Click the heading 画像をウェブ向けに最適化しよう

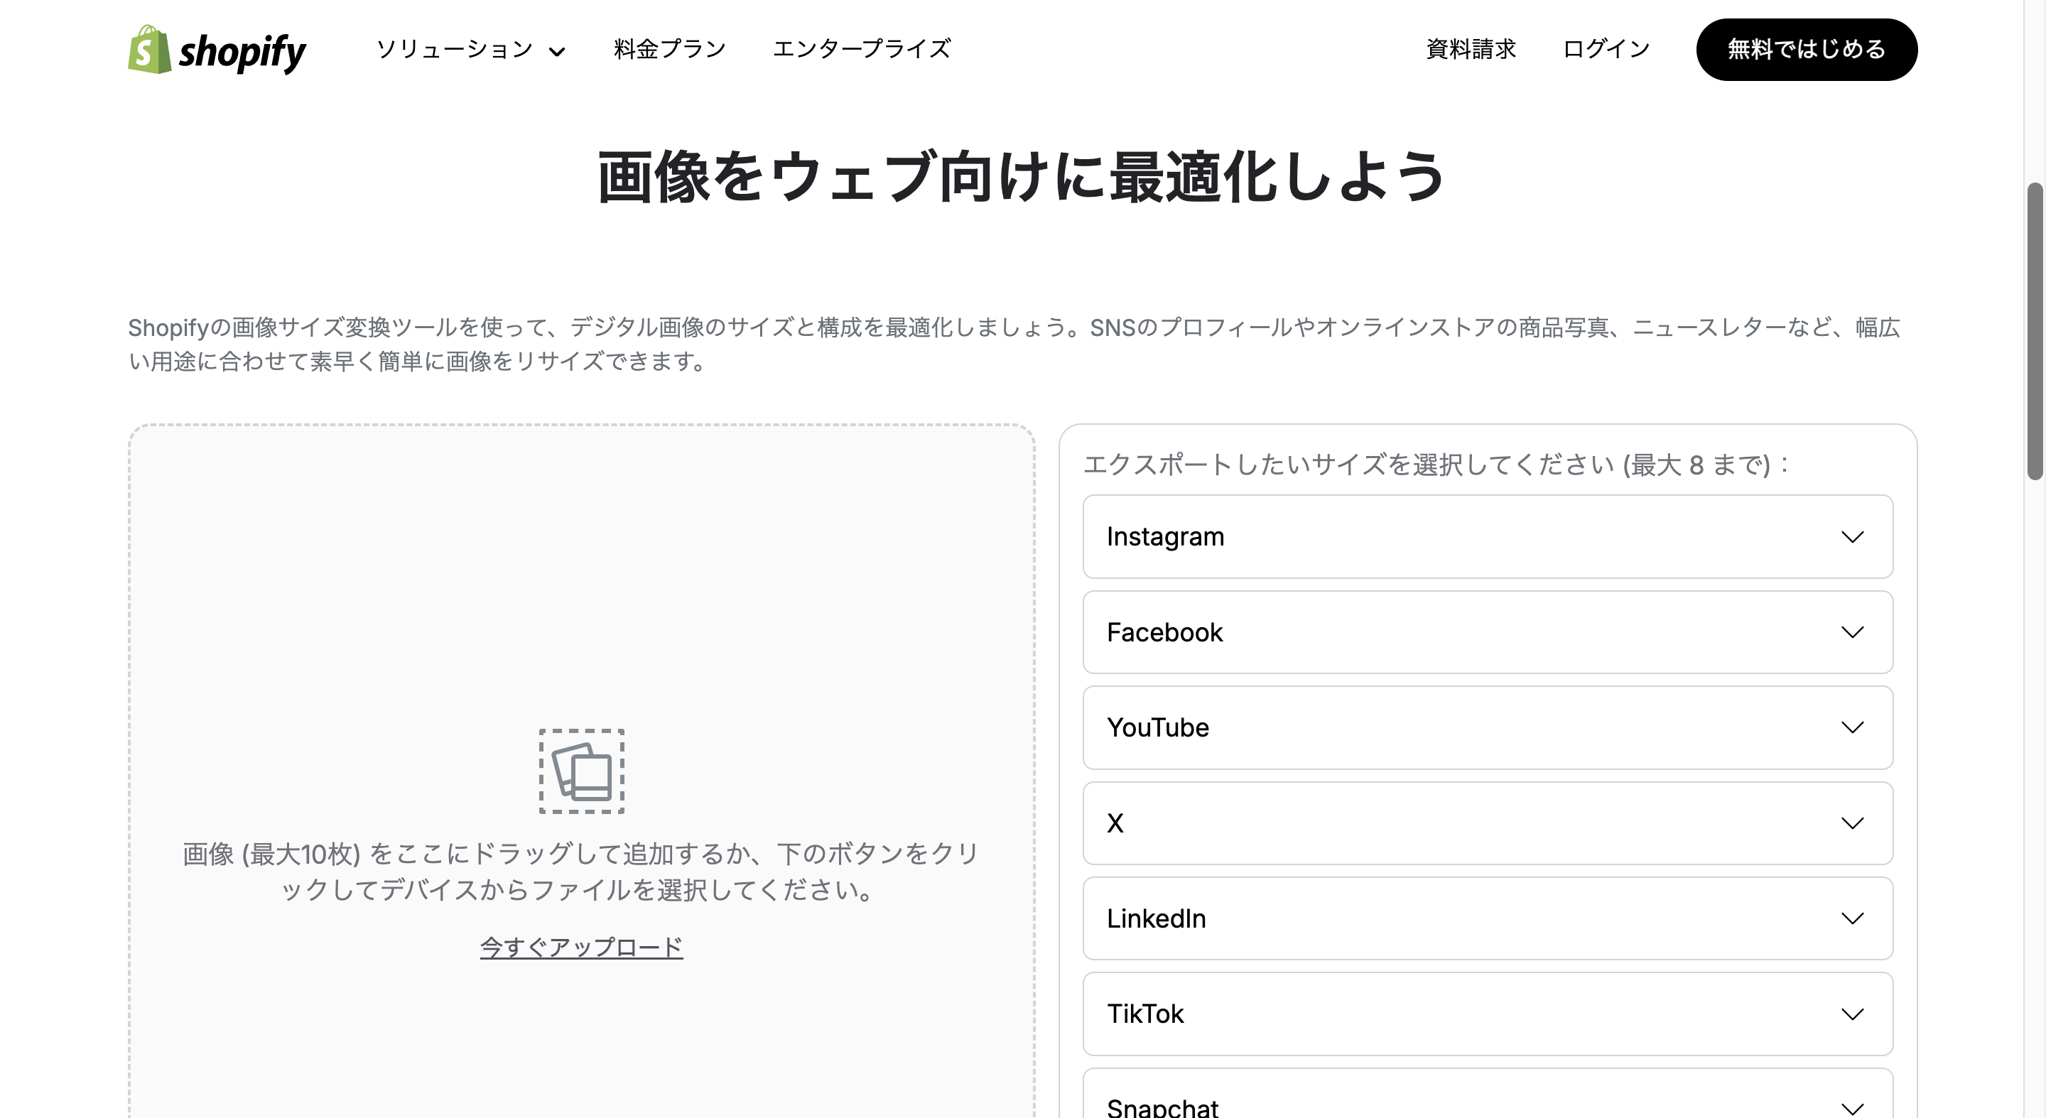click(x=1022, y=176)
